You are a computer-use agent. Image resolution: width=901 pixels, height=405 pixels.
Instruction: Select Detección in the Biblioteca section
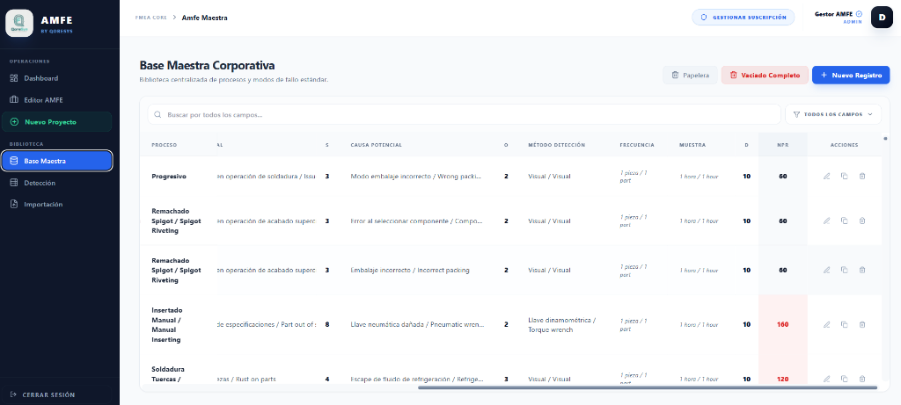click(x=40, y=183)
